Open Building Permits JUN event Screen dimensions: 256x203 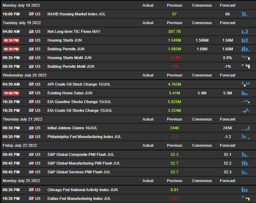coord(66,49)
